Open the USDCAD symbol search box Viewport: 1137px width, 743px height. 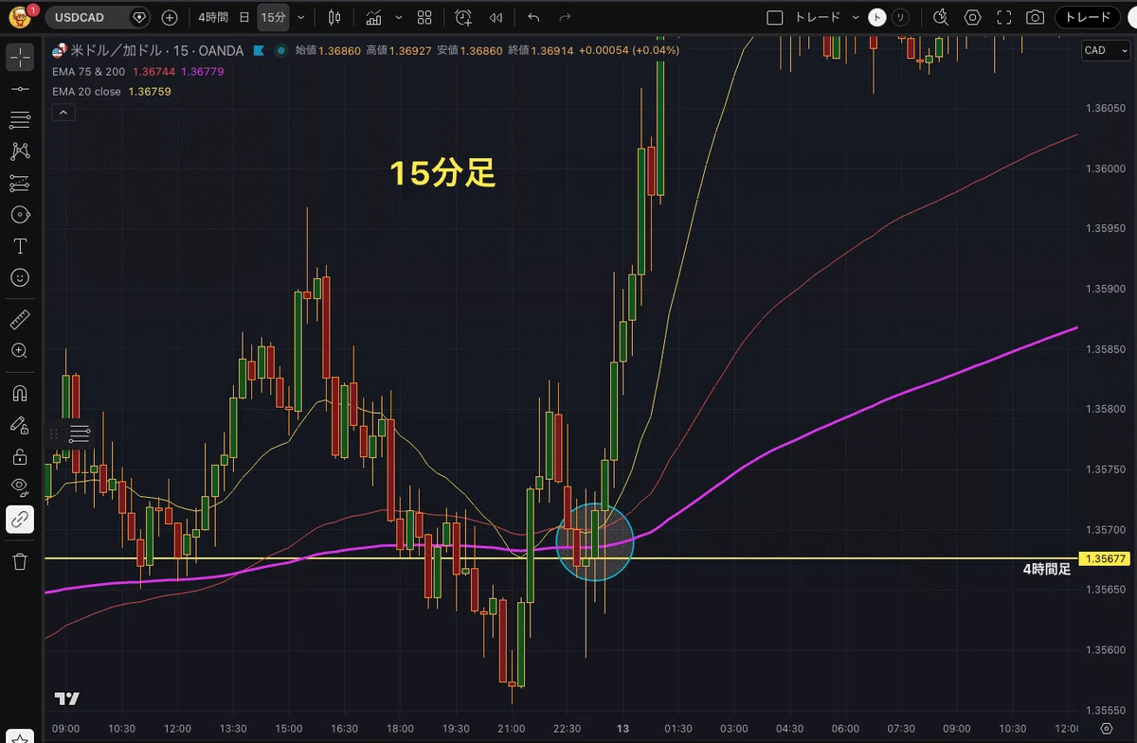(x=99, y=17)
